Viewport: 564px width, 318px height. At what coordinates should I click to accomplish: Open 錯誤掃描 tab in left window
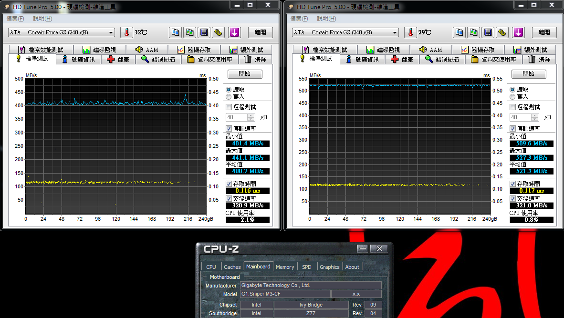click(x=158, y=59)
